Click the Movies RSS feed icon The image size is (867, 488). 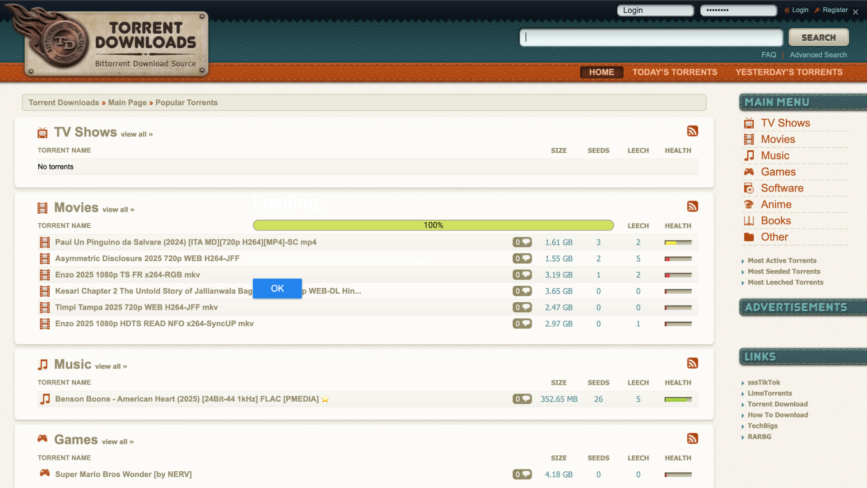pyautogui.click(x=692, y=206)
